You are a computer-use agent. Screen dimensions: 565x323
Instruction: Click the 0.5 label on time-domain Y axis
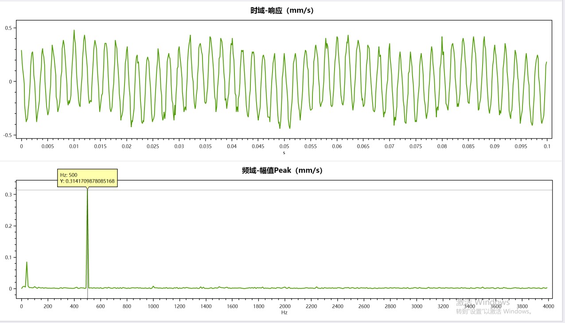(8, 28)
